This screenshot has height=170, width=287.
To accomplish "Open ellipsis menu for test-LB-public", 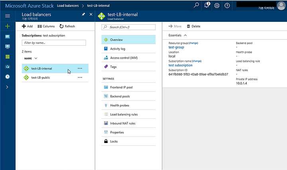I will 80,77.
